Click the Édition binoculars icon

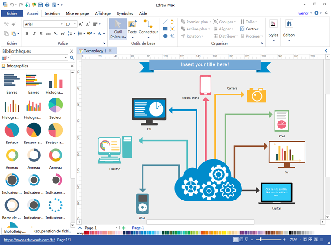[289, 24]
